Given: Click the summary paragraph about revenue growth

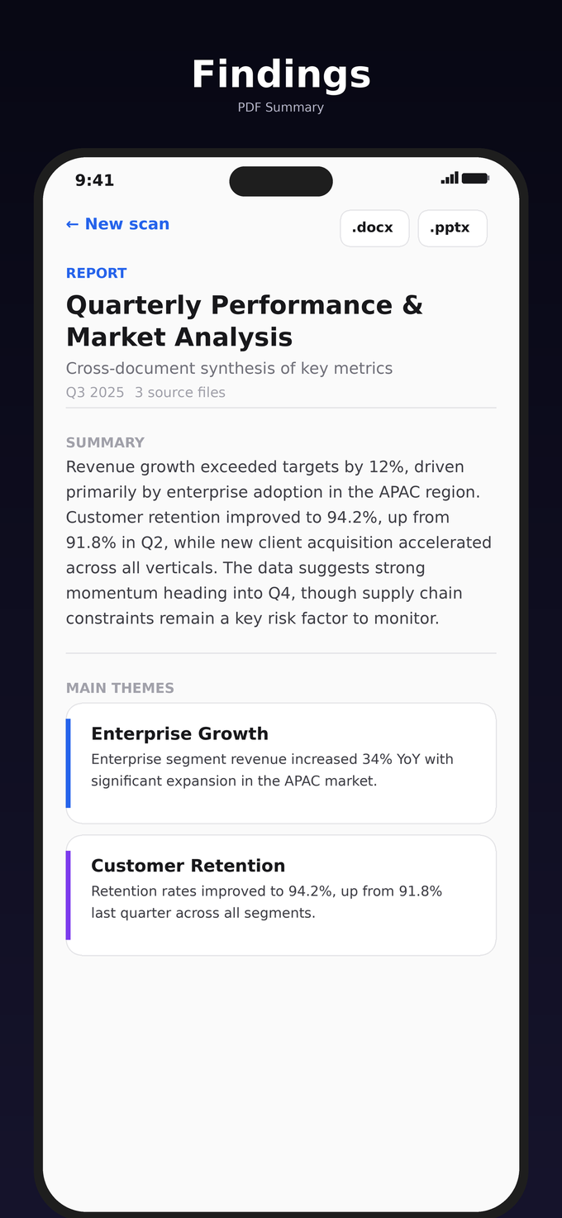Looking at the screenshot, I should click(279, 542).
